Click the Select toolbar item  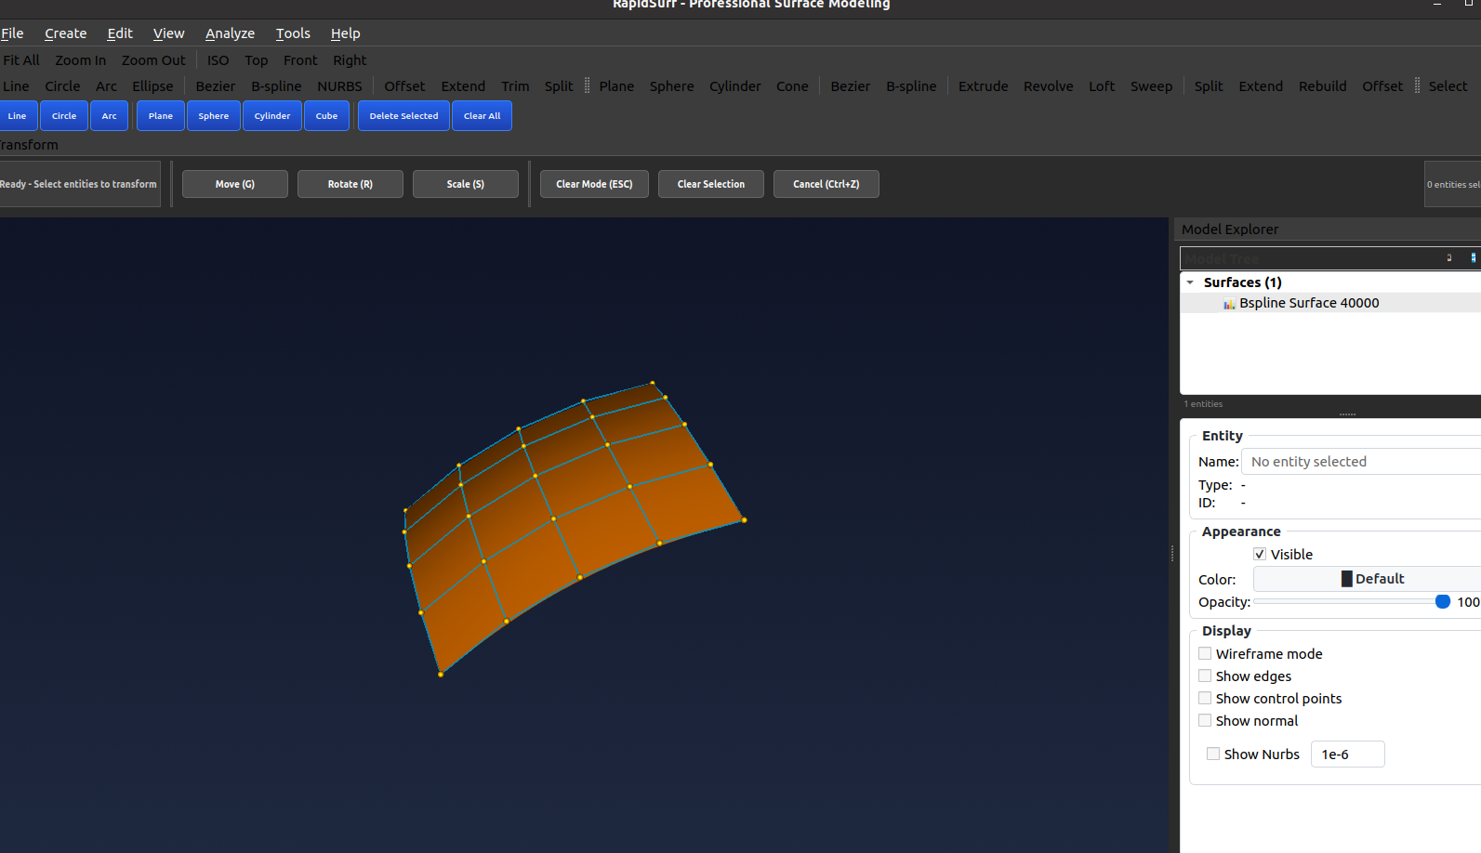point(1448,86)
